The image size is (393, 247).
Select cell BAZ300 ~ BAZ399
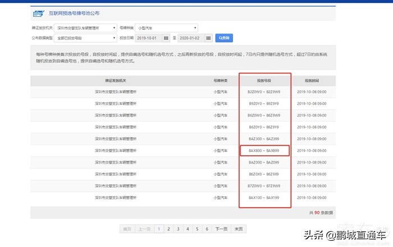click(264, 139)
